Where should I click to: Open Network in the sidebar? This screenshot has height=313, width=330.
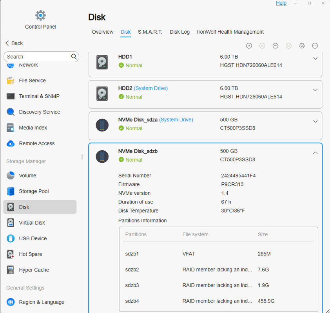point(40,65)
